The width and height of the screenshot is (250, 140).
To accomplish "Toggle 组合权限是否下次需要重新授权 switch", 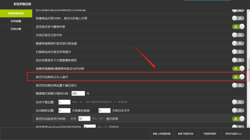I will point(238,60).
